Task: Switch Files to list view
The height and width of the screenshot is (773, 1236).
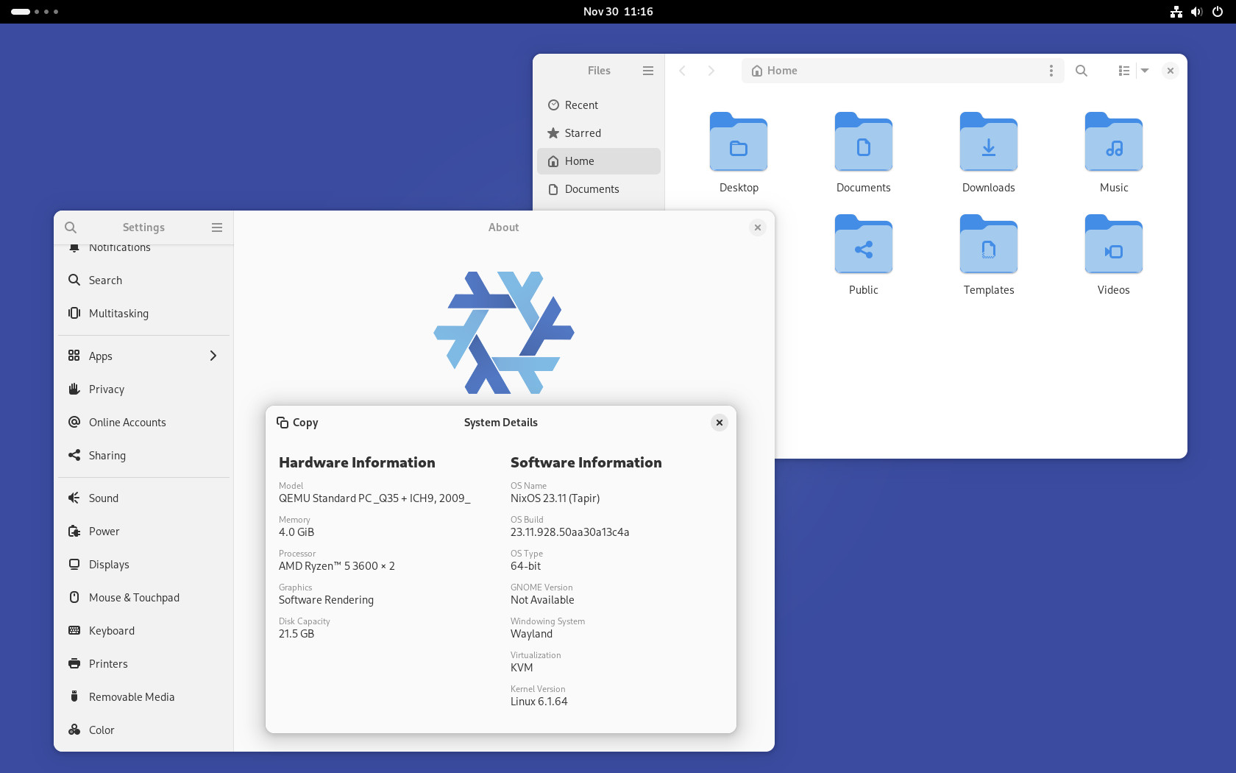Action: tap(1124, 71)
